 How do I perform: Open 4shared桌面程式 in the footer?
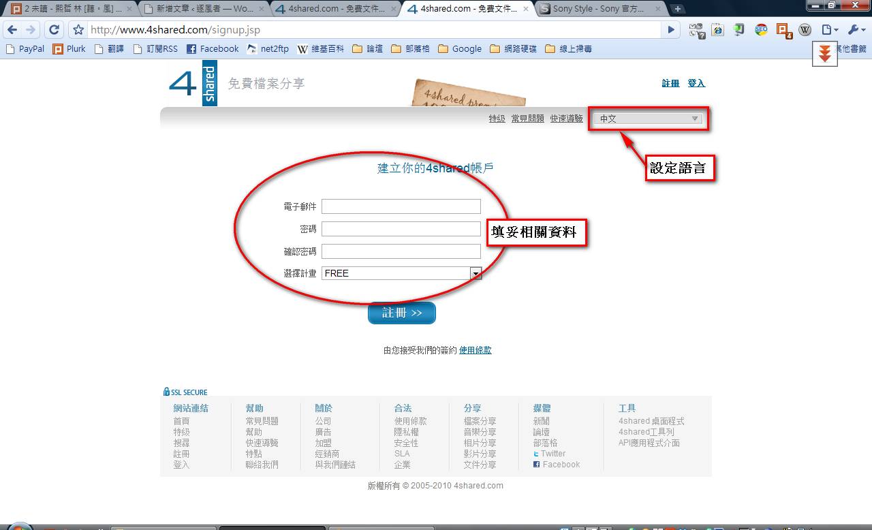click(651, 421)
